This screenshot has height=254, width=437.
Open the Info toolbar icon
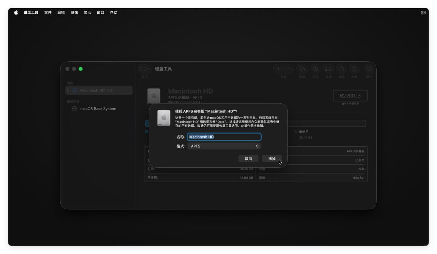(x=369, y=69)
